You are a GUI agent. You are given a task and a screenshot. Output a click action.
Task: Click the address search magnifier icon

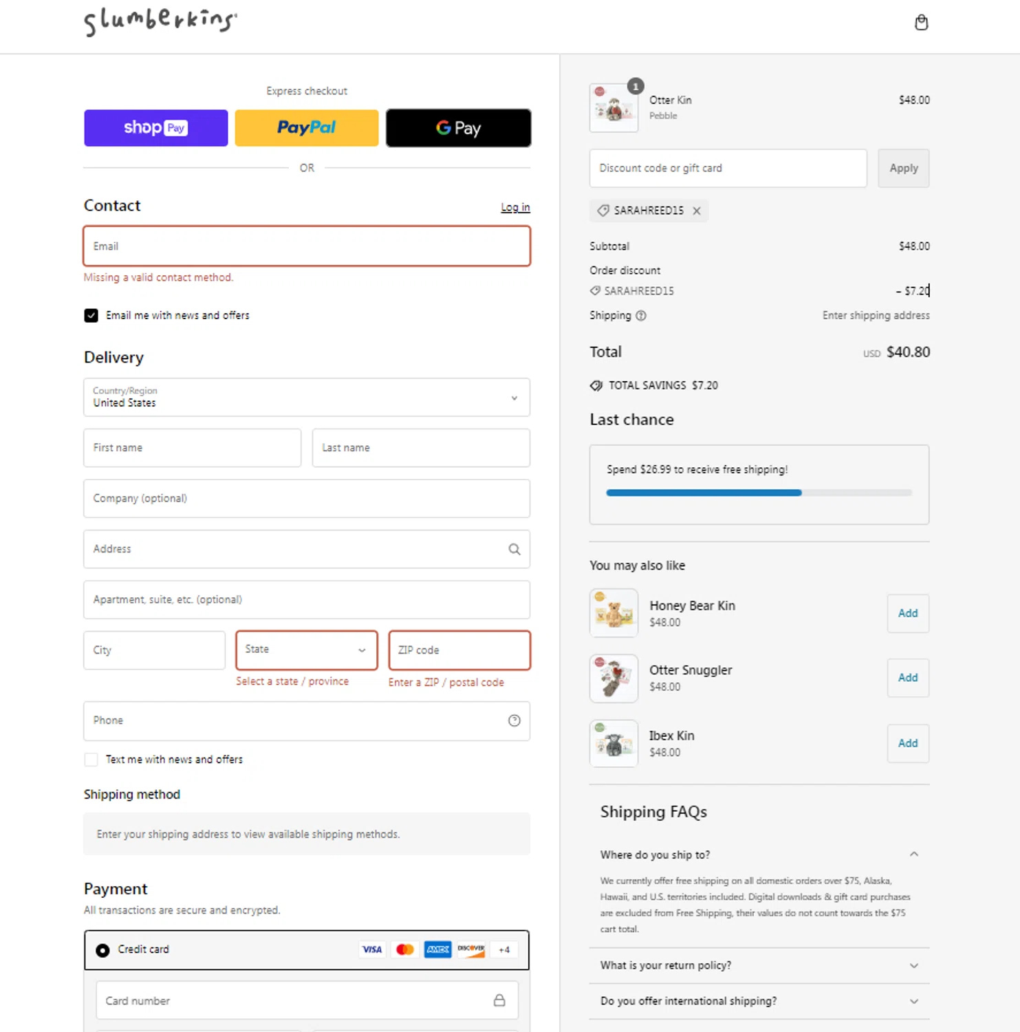514,549
